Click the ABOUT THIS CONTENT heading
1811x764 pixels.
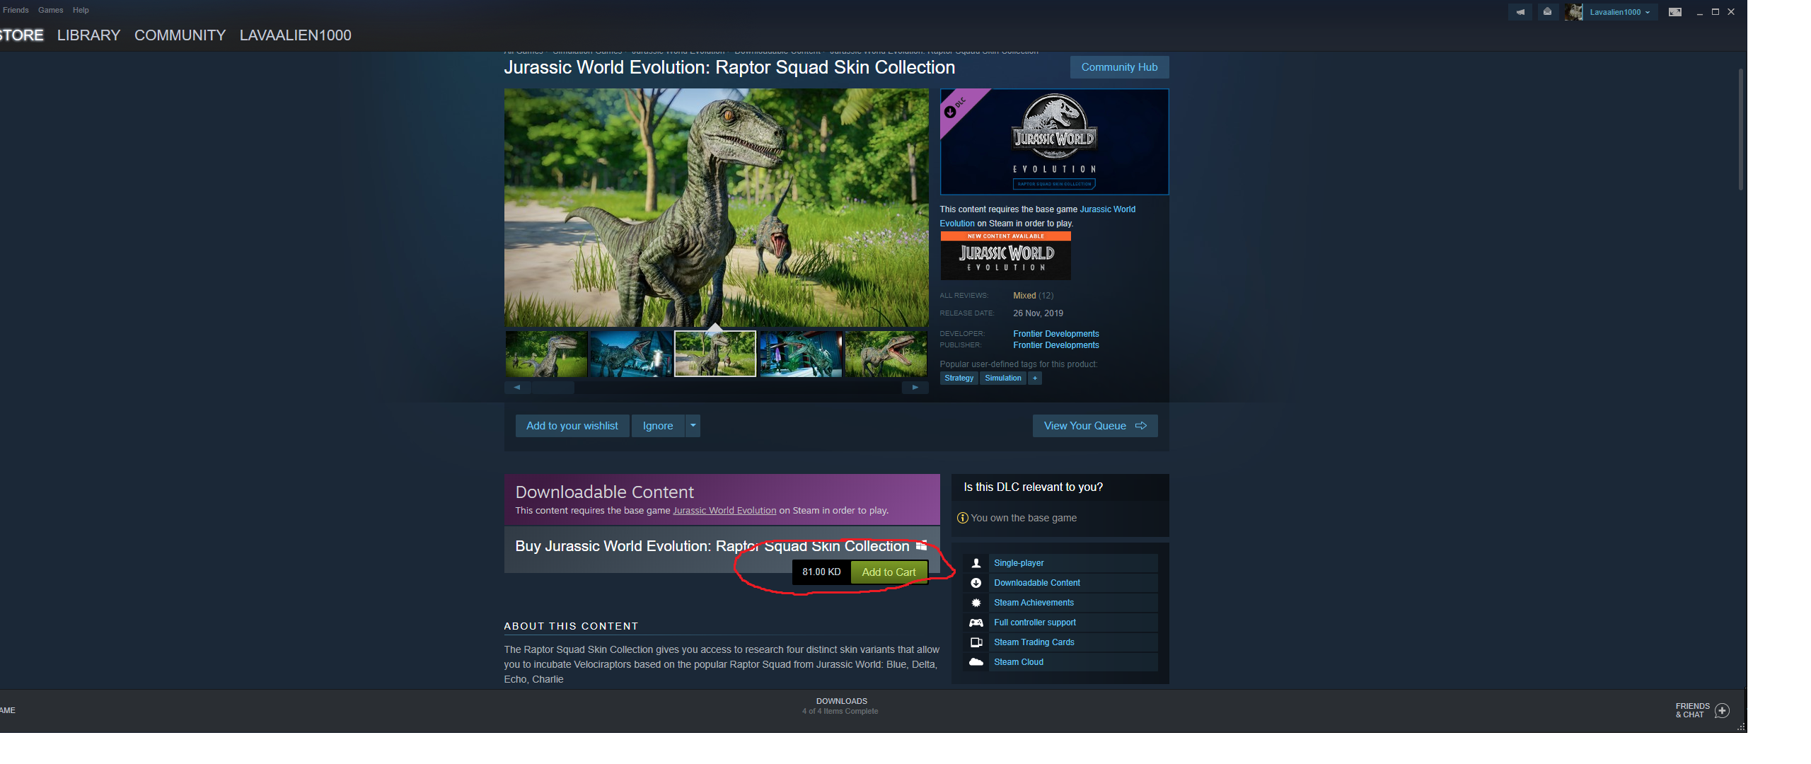tap(571, 626)
